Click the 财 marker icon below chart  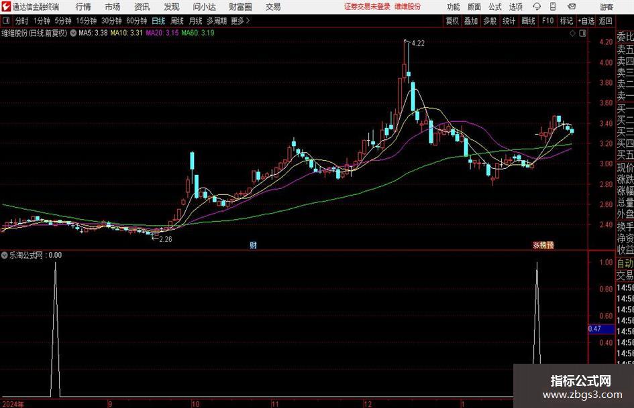tap(253, 245)
